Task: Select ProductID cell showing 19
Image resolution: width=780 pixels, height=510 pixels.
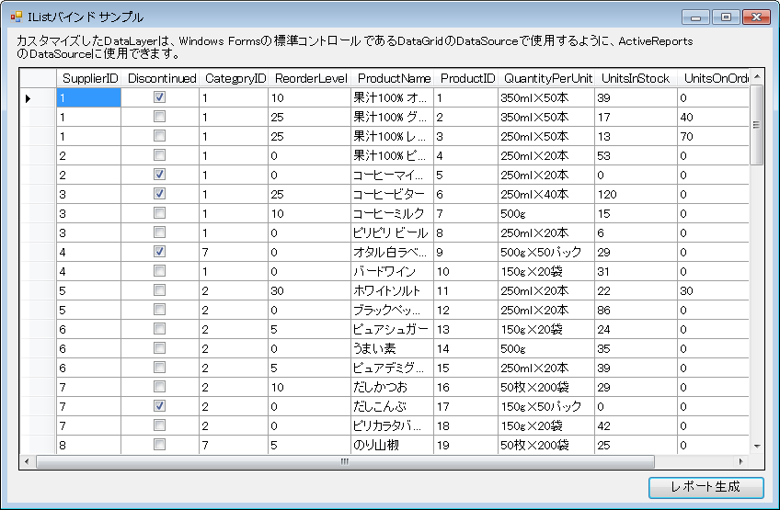Action: [465, 445]
